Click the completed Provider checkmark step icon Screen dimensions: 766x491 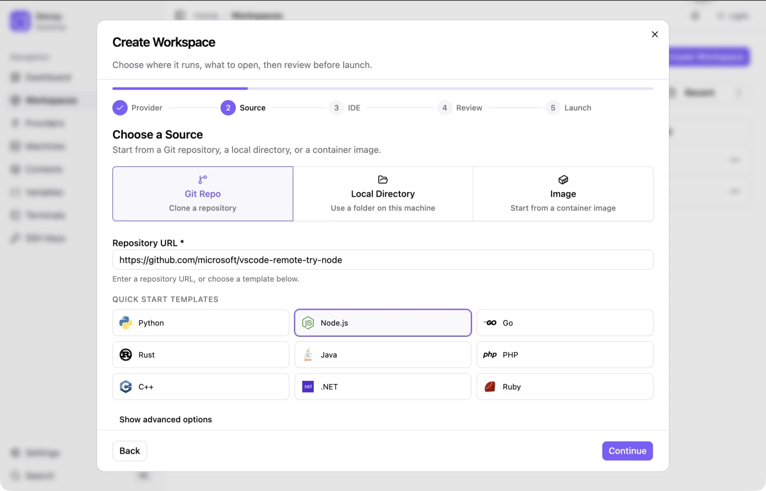click(x=120, y=107)
